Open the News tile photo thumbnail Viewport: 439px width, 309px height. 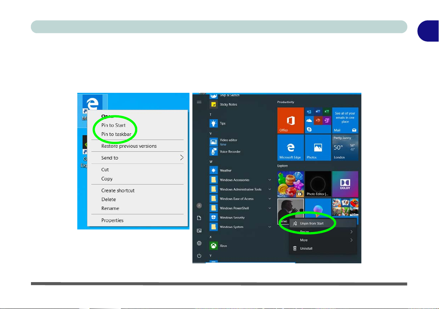pos(290,209)
